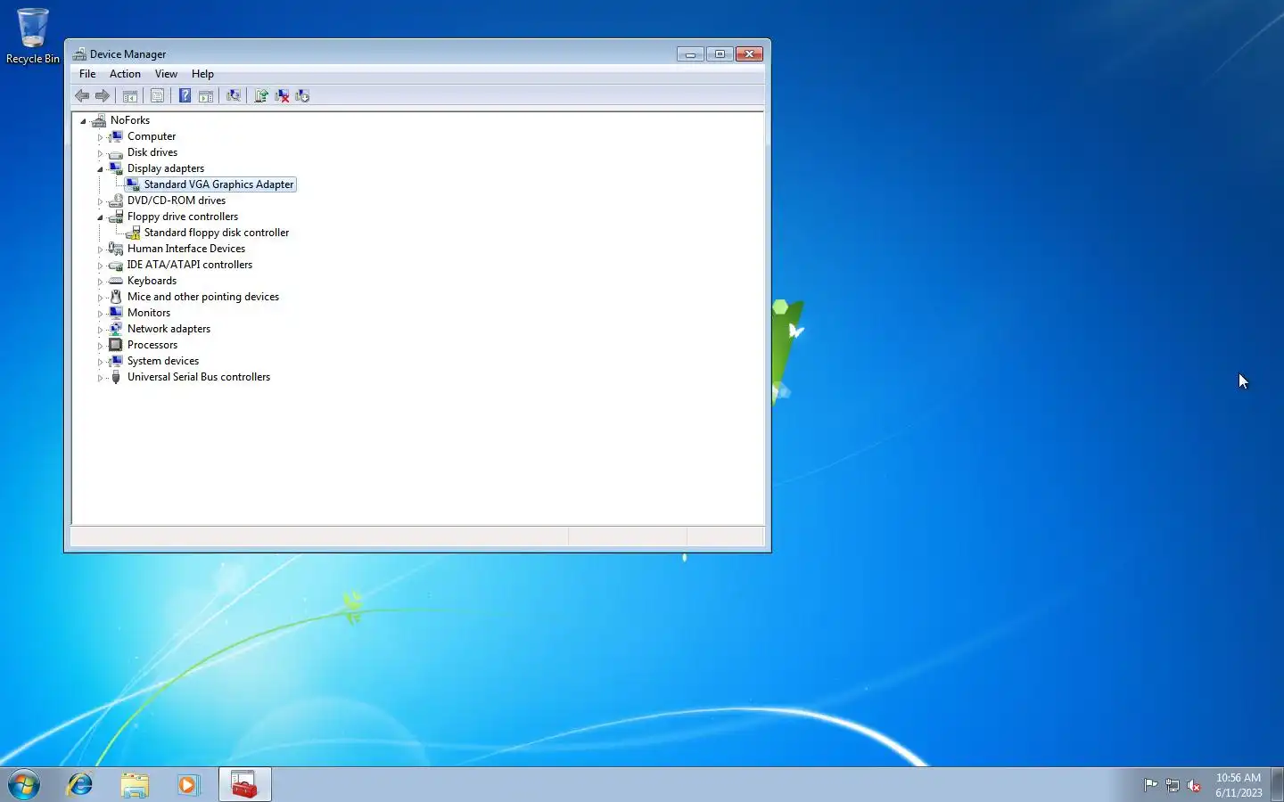
Task: Click the muted volume tray icon
Action: [1194, 785]
